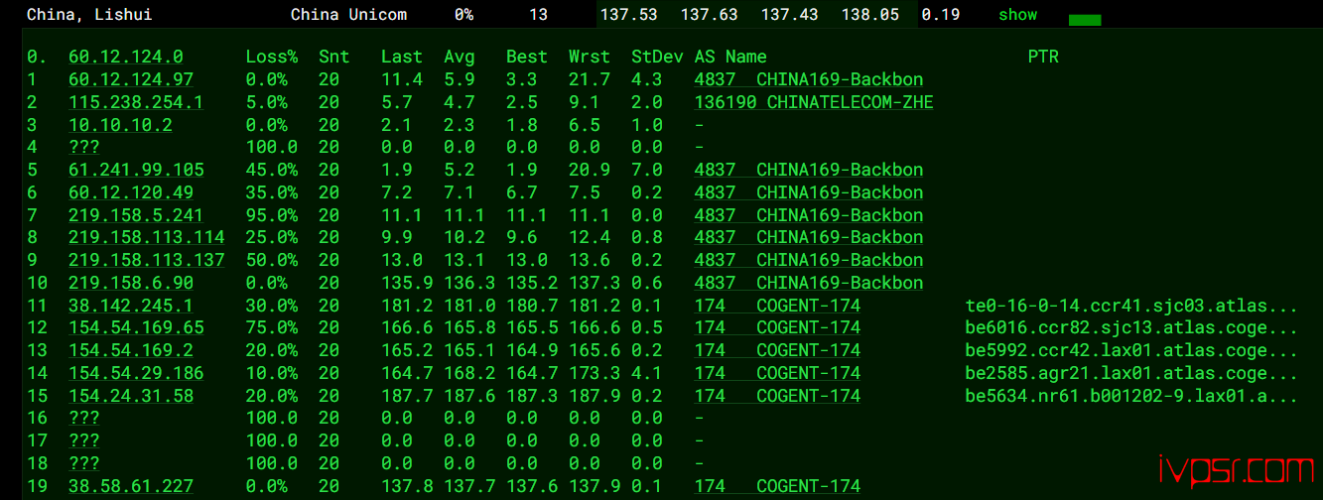Click the "Loss%" column header
The width and height of the screenshot is (1323, 500).
[272, 57]
